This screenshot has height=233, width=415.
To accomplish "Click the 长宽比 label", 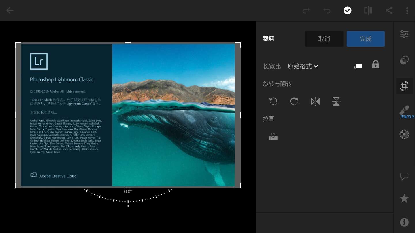I will [x=272, y=66].
